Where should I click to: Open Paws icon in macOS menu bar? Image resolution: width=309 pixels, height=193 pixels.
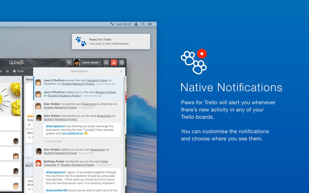112,24
